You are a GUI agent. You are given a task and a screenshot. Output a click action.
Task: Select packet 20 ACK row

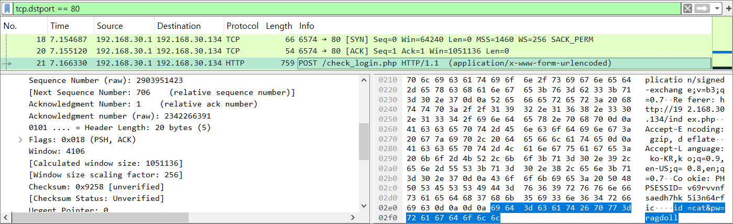click(x=356, y=51)
